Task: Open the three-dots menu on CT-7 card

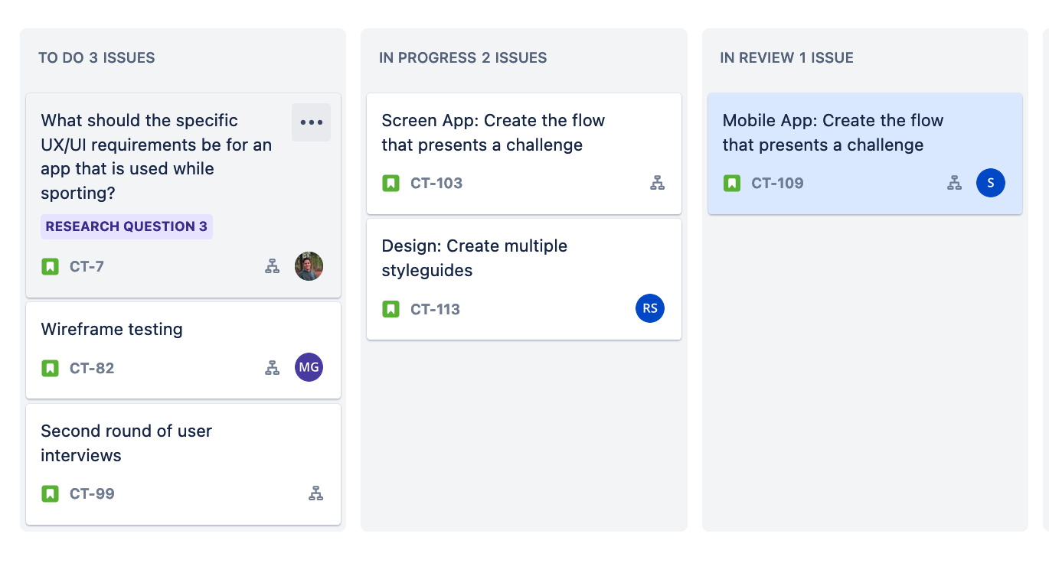Action: pos(311,122)
